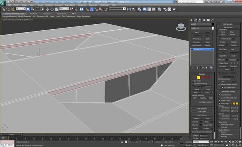The height and width of the screenshot is (147, 242).
Task: Open the Customize menu
Action: pyautogui.click(x=93, y=5)
